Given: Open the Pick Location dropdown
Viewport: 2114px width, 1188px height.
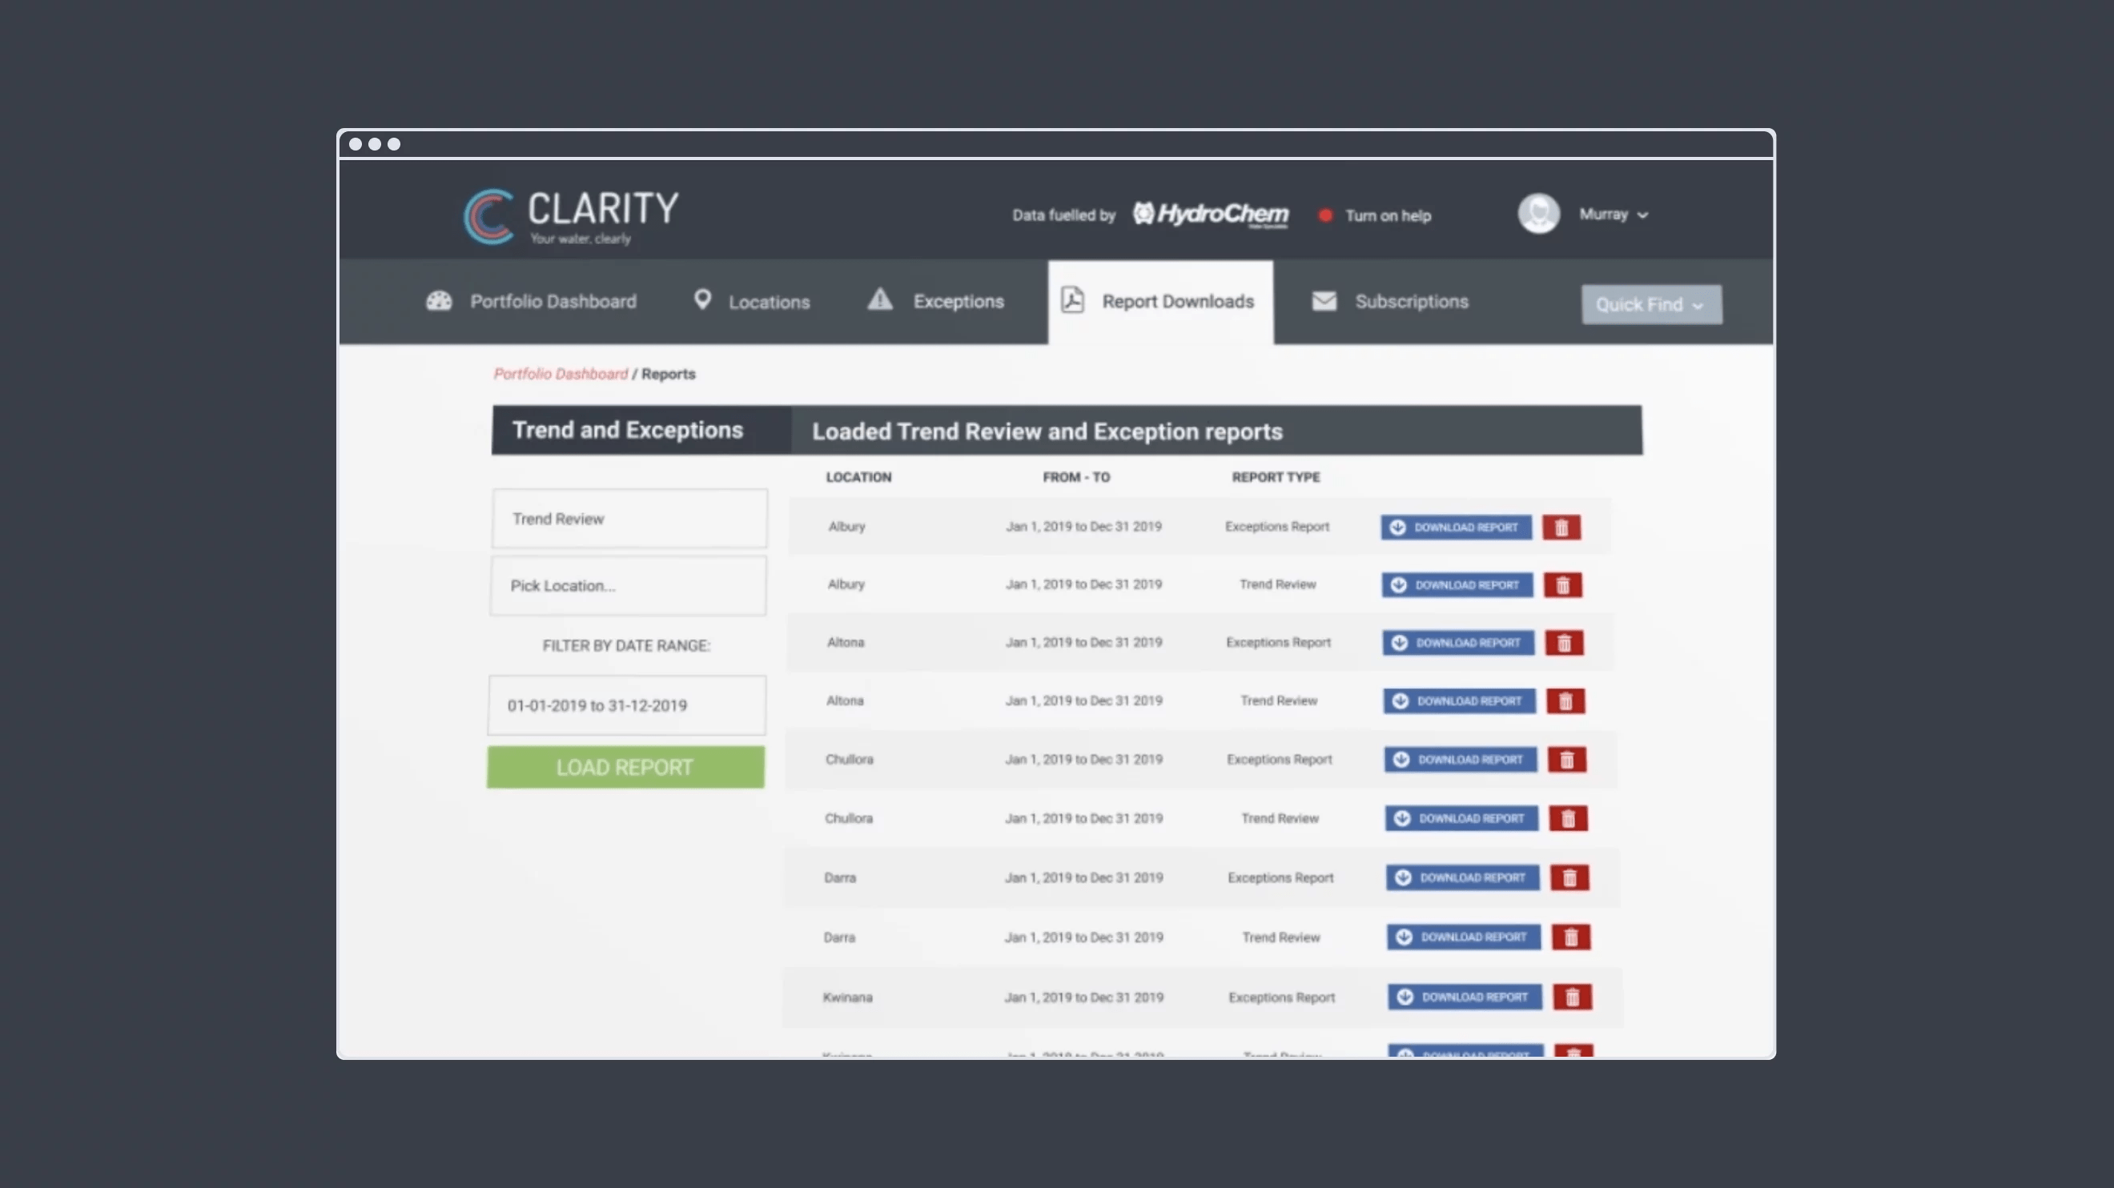Looking at the screenshot, I should 628,586.
